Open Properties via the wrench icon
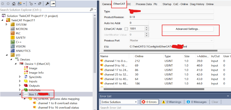 coord(48,4)
